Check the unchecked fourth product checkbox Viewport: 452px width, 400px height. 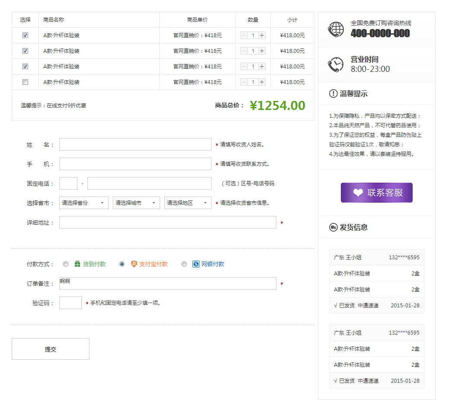coord(25,82)
